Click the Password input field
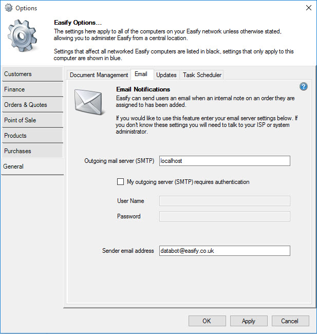Image resolution: width=317 pixels, height=334 pixels. (x=225, y=216)
